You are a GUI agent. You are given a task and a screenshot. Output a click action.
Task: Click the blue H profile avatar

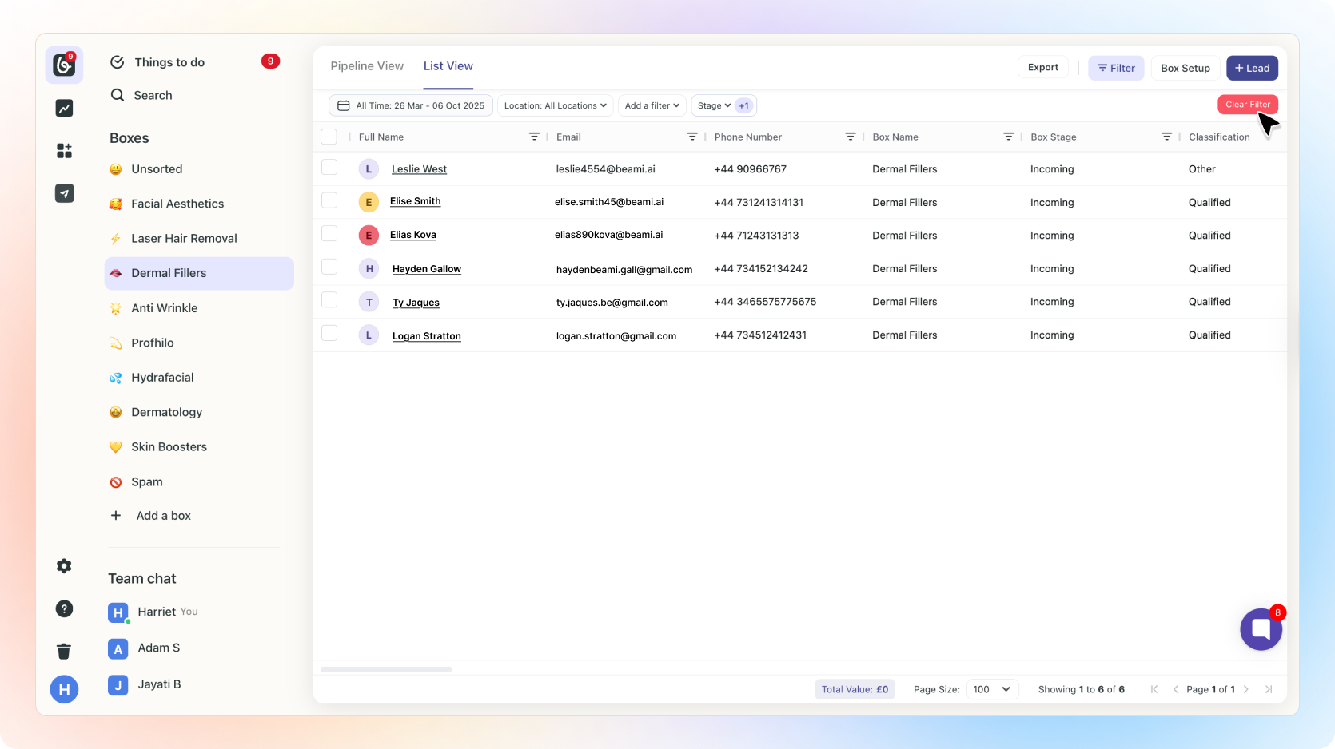(64, 689)
